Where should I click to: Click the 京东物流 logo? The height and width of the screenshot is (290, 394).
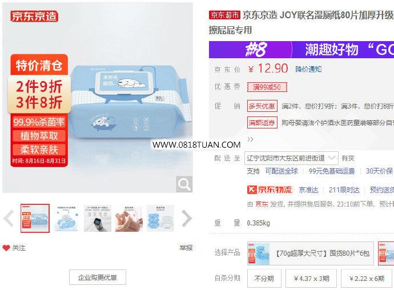pyautogui.click(x=270, y=190)
